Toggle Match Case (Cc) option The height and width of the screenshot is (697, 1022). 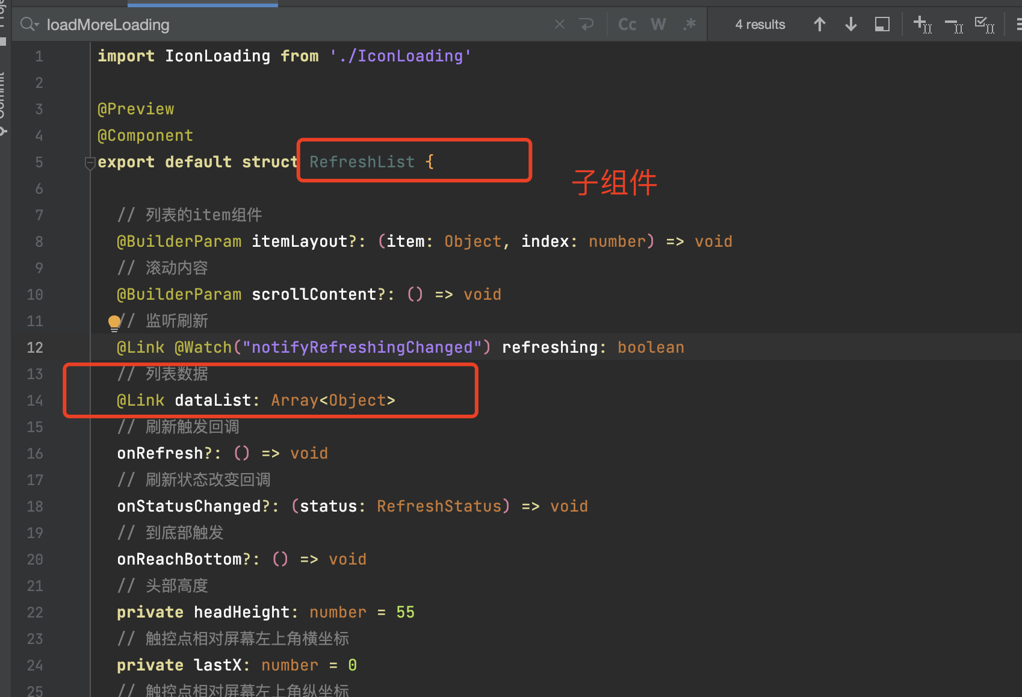(x=627, y=24)
